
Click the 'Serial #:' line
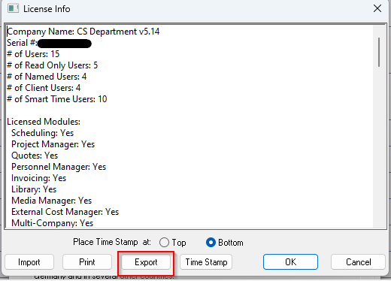[49, 43]
